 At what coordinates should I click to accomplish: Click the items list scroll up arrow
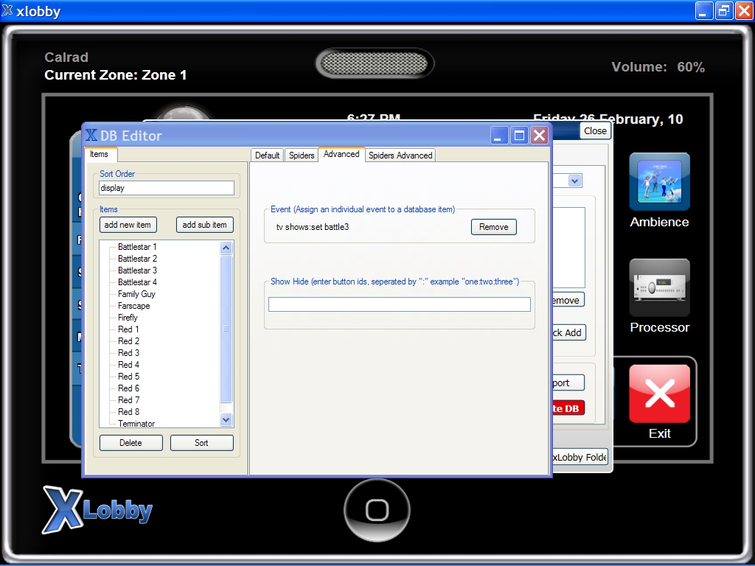click(226, 248)
